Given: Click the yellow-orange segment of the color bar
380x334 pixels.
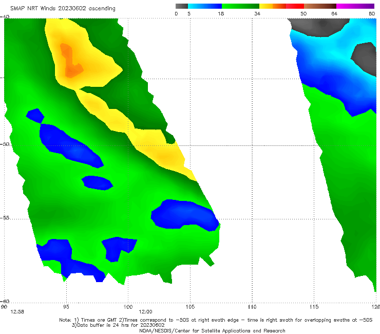Looking at the screenshot, I should click(272, 6).
